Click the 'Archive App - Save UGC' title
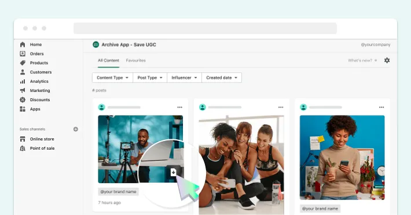 tap(129, 45)
